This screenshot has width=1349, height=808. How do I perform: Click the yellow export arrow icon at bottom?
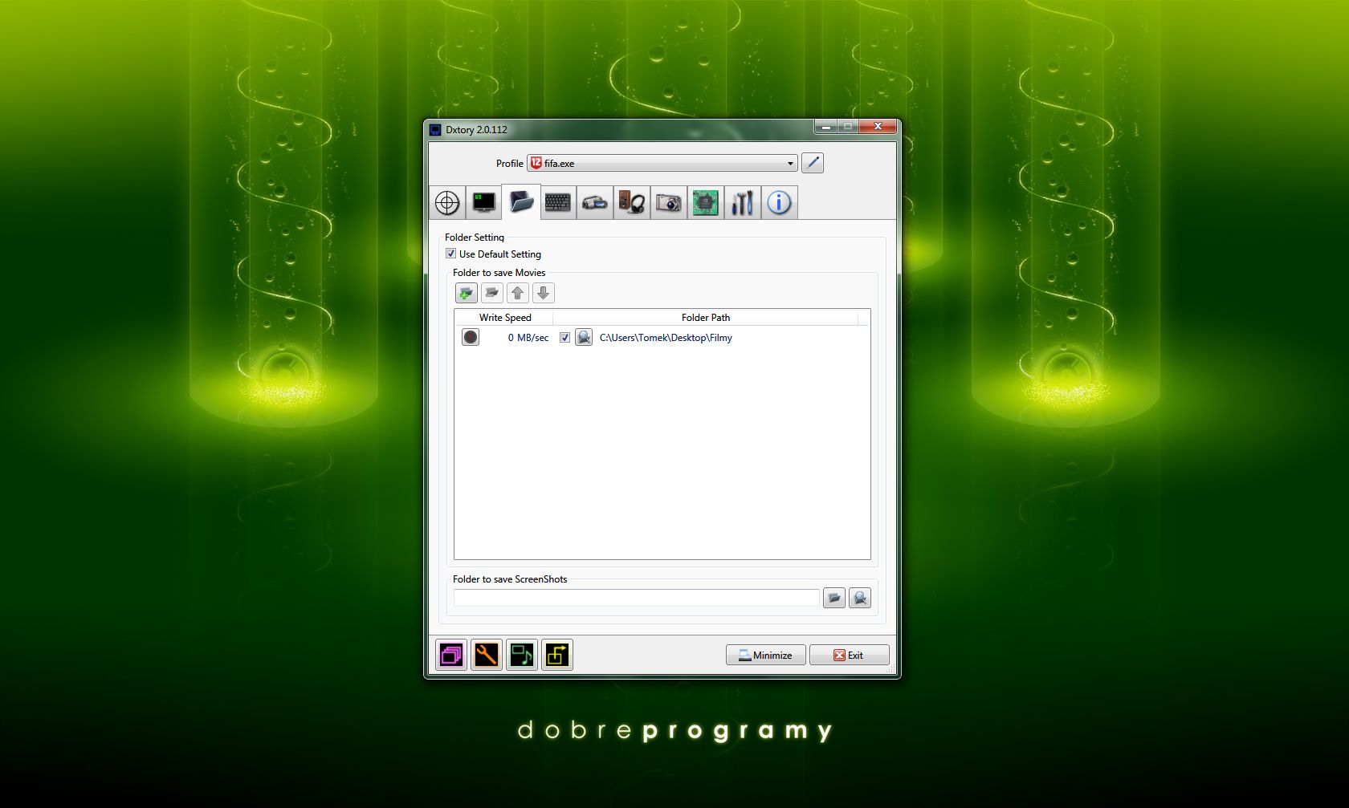tap(557, 655)
